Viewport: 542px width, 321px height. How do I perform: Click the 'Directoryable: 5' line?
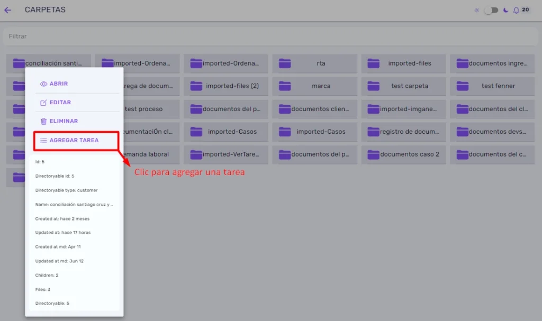(x=52, y=304)
